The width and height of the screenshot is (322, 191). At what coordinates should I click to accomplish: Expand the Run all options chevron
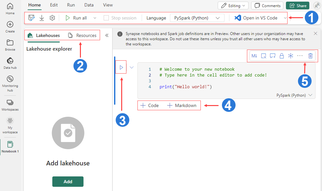(x=95, y=18)
